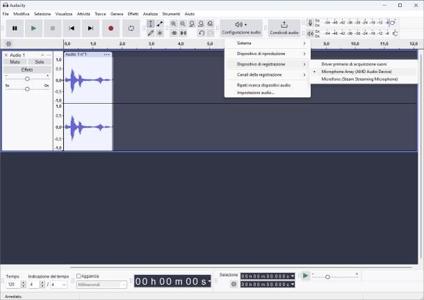
Task: Open the File menu
Action: [6, 14]
